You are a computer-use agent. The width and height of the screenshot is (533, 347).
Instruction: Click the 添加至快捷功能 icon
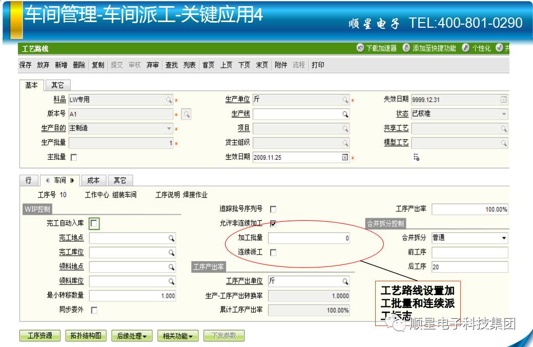tap(407, 48)
